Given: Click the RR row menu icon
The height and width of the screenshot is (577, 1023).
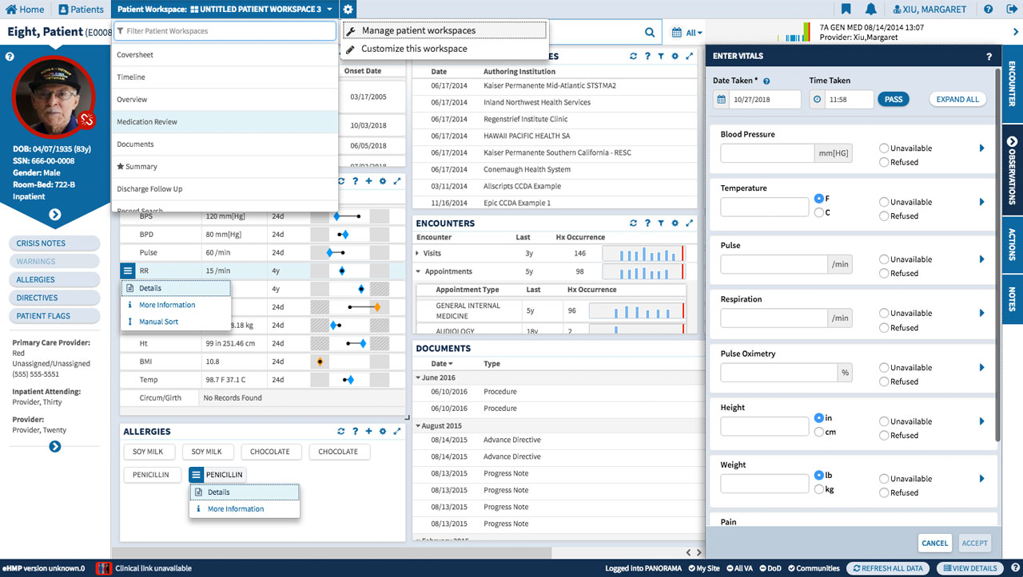Looking at the screenshot, I should coord(128,271).
